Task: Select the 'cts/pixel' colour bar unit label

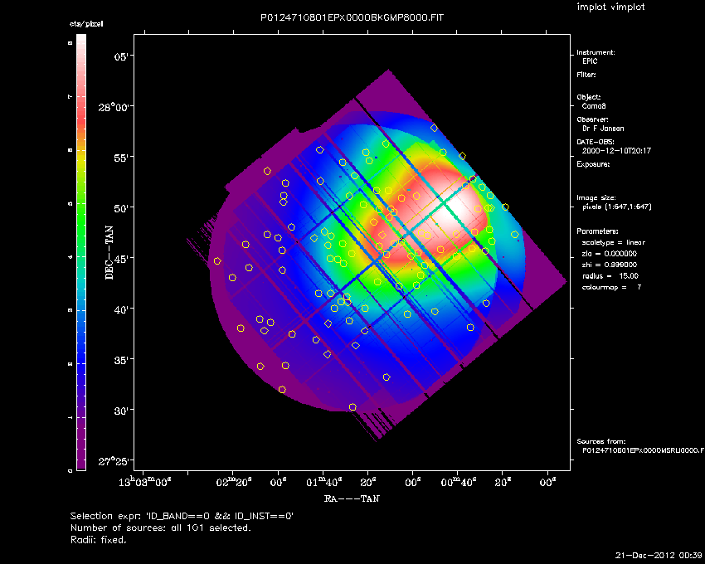Action: point(86,24)
